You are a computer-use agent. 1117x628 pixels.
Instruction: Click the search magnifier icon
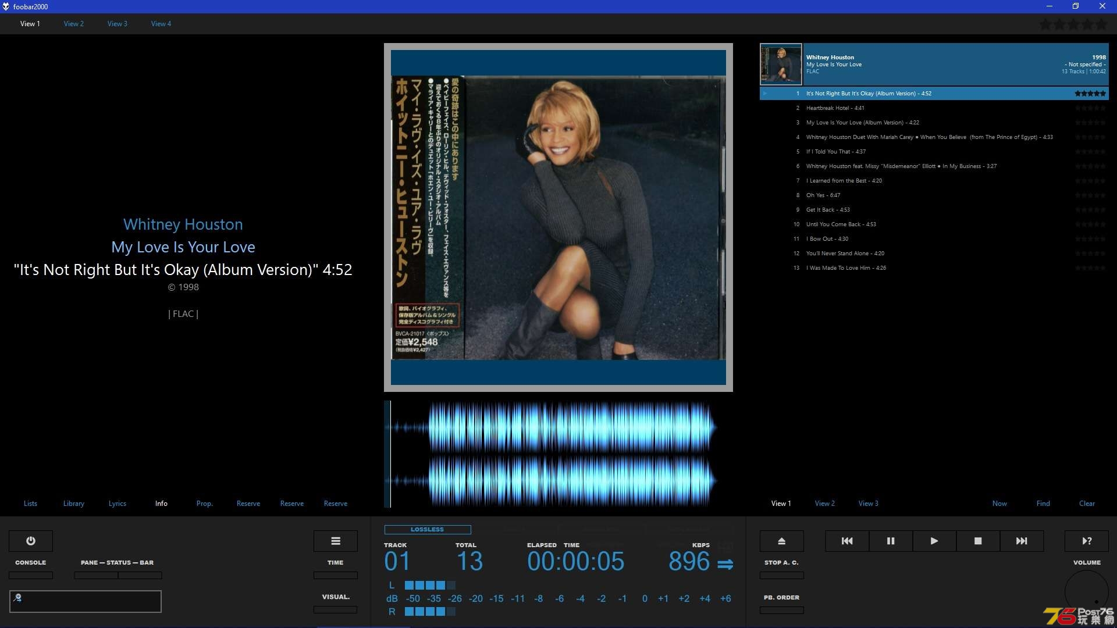pyautogui.click(x=17, y=597)
